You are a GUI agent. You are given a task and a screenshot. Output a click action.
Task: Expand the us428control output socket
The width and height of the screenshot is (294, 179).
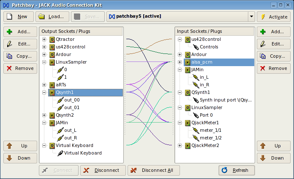pos(44,47)
